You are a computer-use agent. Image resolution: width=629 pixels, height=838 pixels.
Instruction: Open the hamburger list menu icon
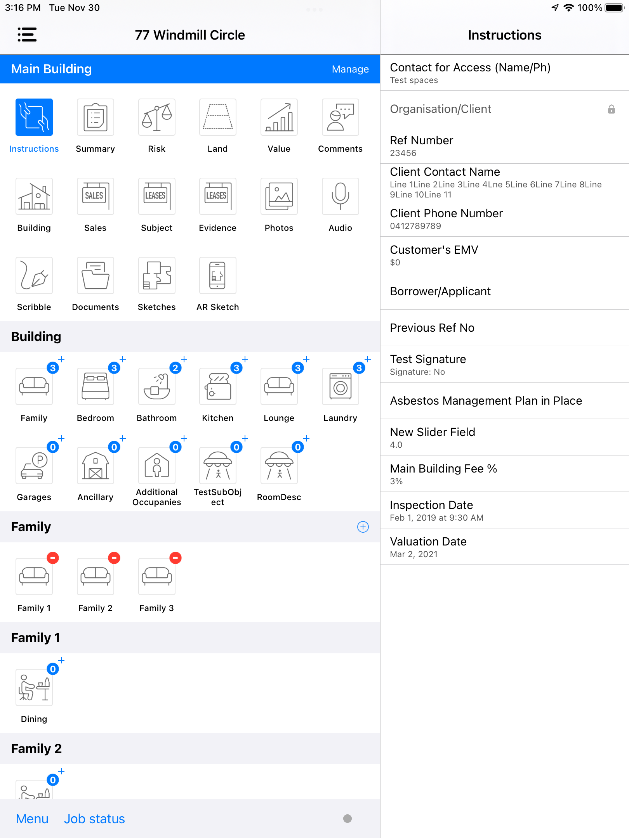(x=27, y=35)
